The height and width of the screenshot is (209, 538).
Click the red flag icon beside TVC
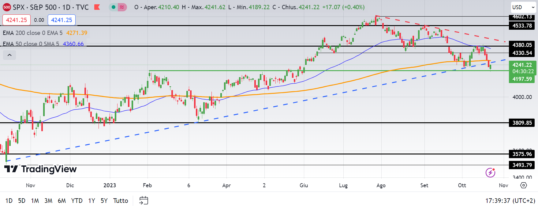(97, 7)
